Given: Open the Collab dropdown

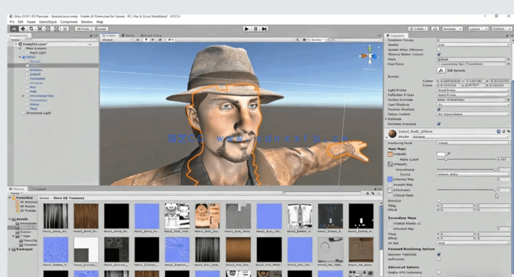Looking at the screenshot, I should click(418, 29).
